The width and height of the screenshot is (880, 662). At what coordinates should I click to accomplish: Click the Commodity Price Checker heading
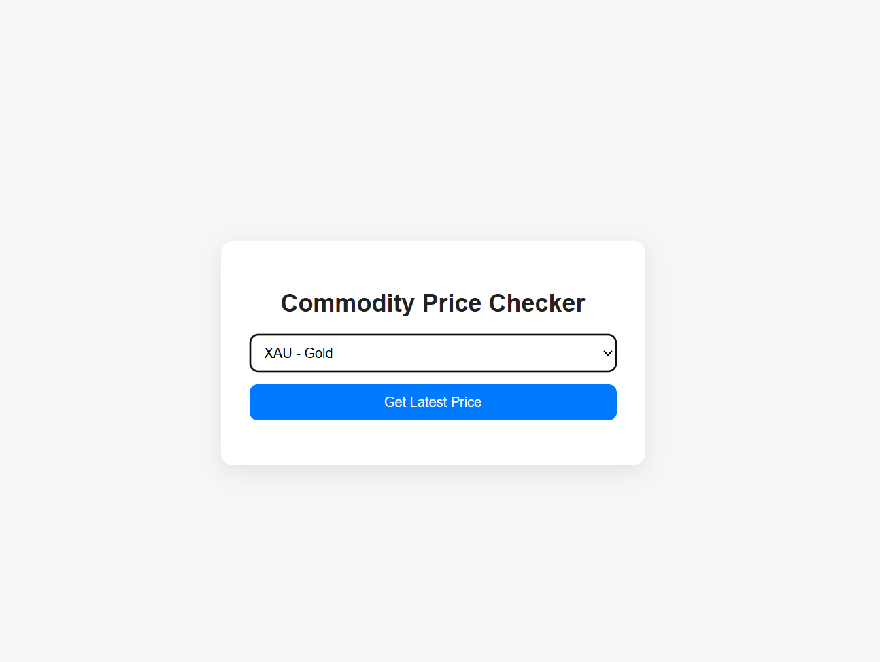point(433,303)
